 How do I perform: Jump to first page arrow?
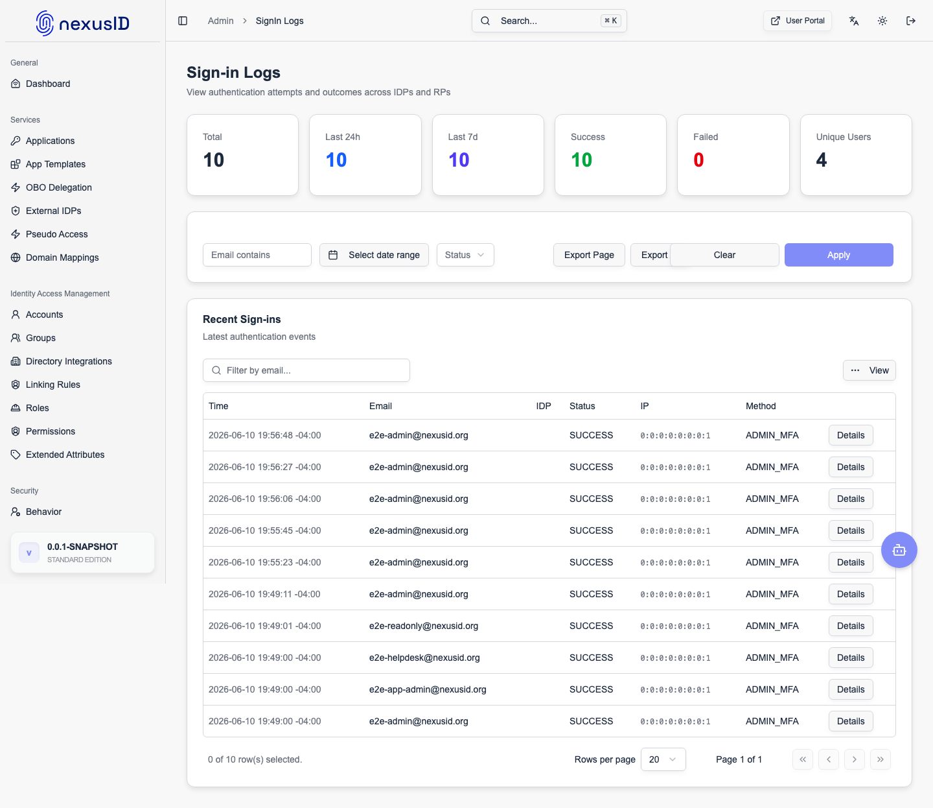[803, 759]
